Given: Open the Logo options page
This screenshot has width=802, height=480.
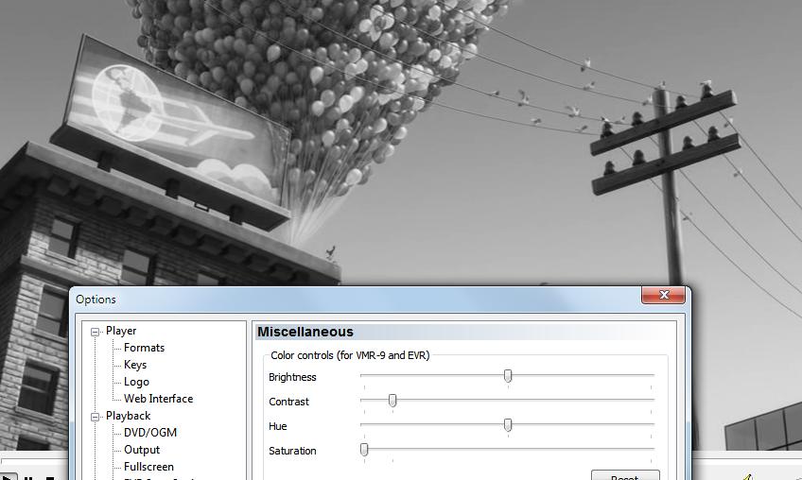Looking at the screenshot, I should pyautogui.click(x=136, y=382).
